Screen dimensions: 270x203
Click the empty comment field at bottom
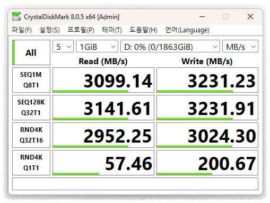[x=135, y=184]
